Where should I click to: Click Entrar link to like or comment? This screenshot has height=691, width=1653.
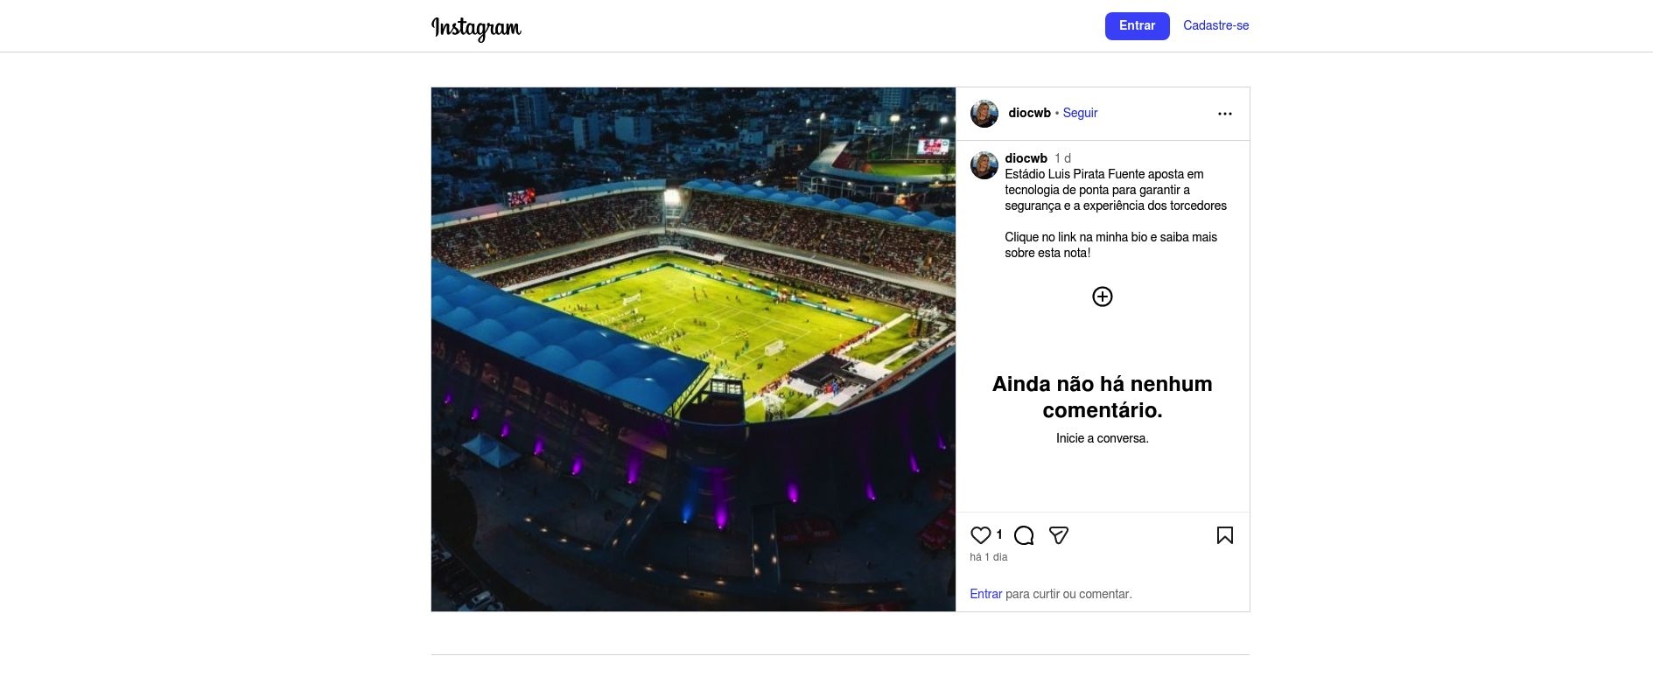[x=985, y=594]
